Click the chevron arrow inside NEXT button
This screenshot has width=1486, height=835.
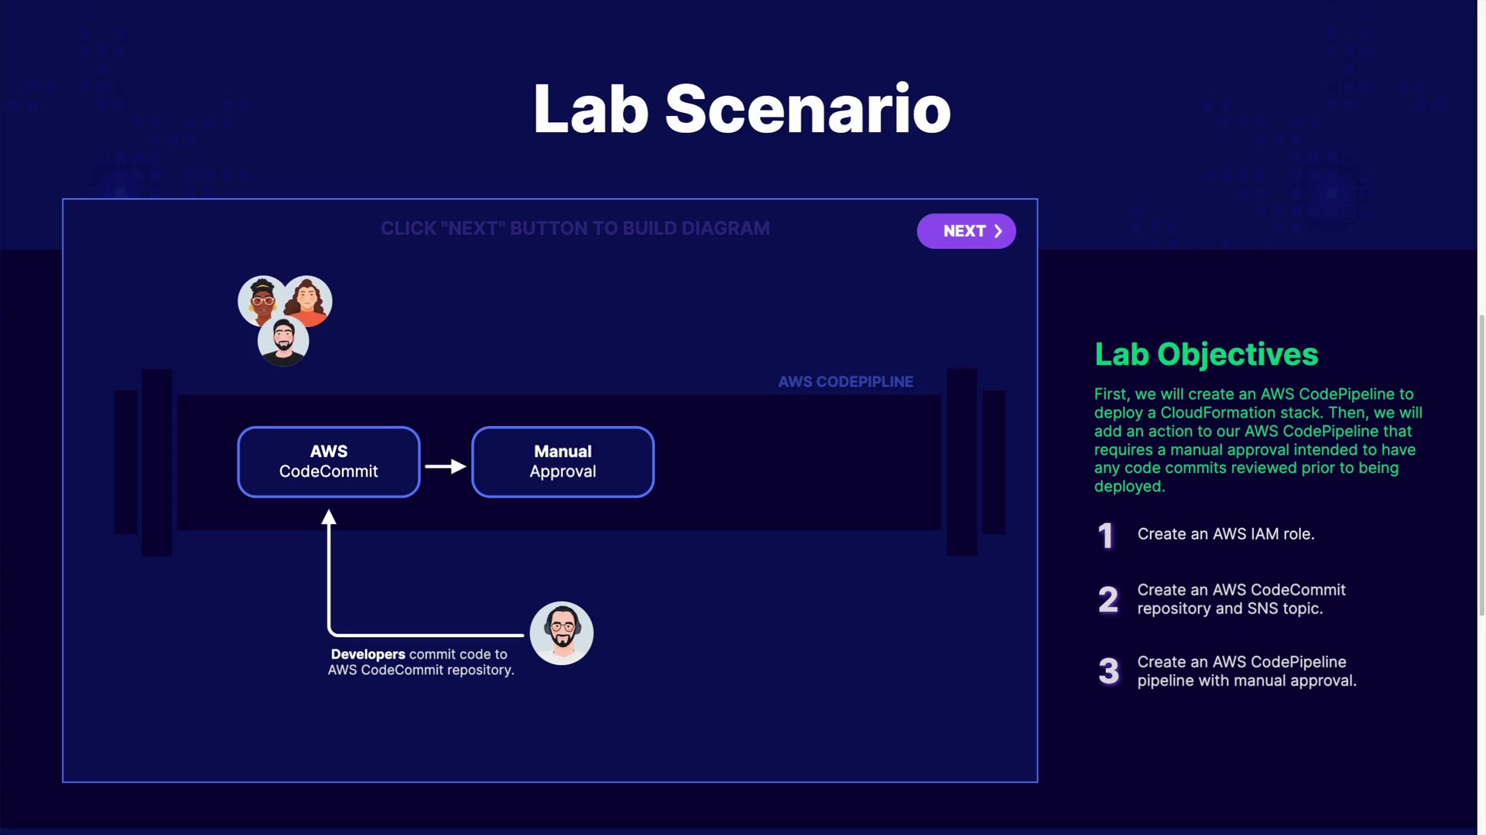(998, 231)
